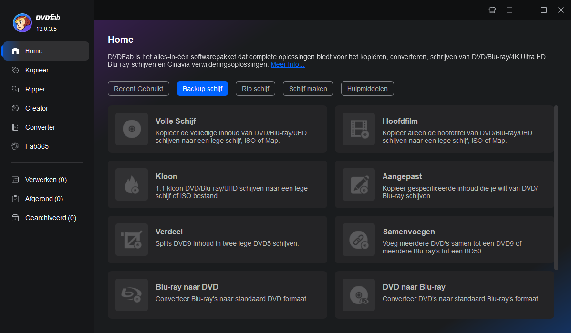This screenshot has width=571, height=333.
Task: Click the Kloon description '1:1 kloon DVD/Blu-ray/UHD'
Action: pos(232,192)
